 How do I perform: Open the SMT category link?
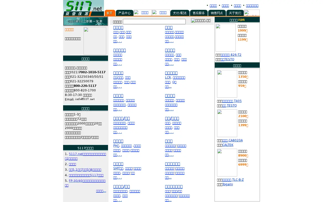click(118, 168)
